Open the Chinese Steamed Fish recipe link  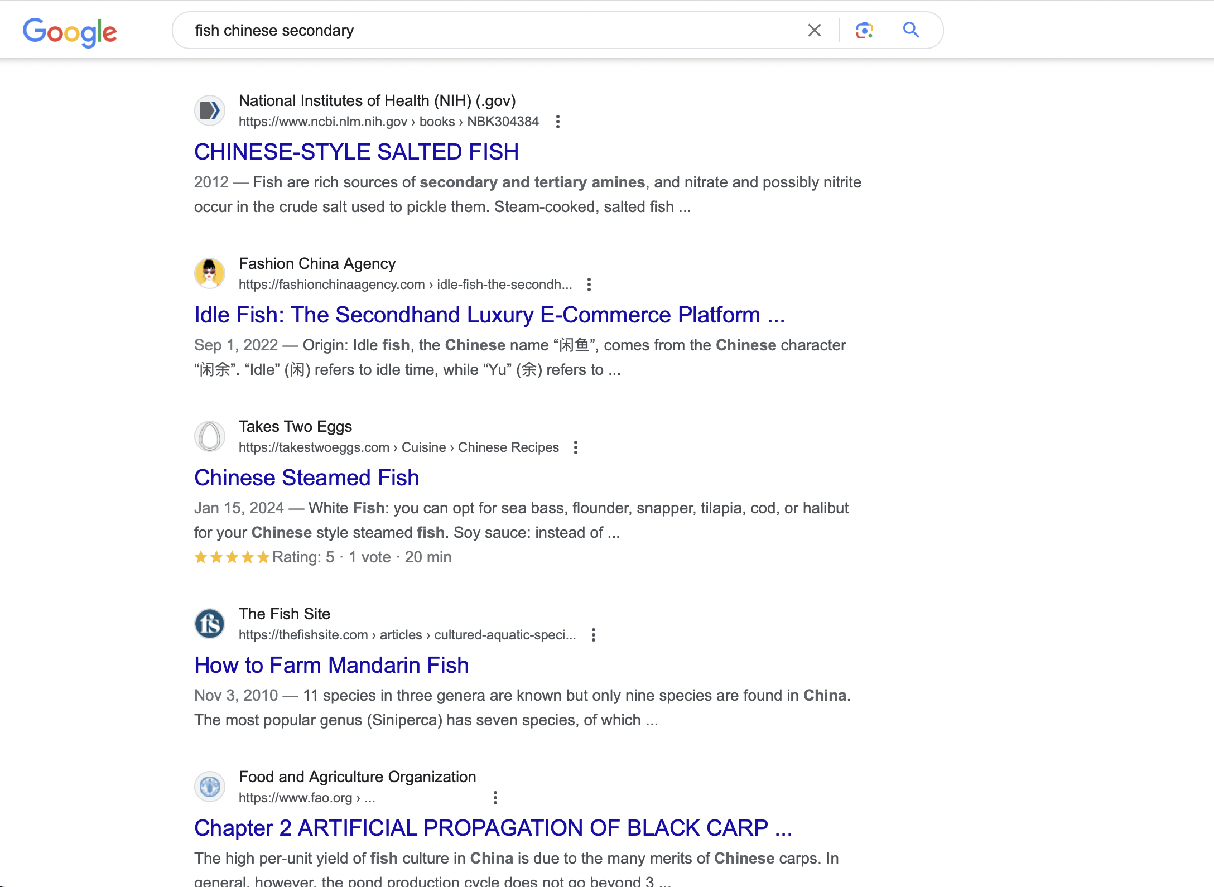point(306,478)
